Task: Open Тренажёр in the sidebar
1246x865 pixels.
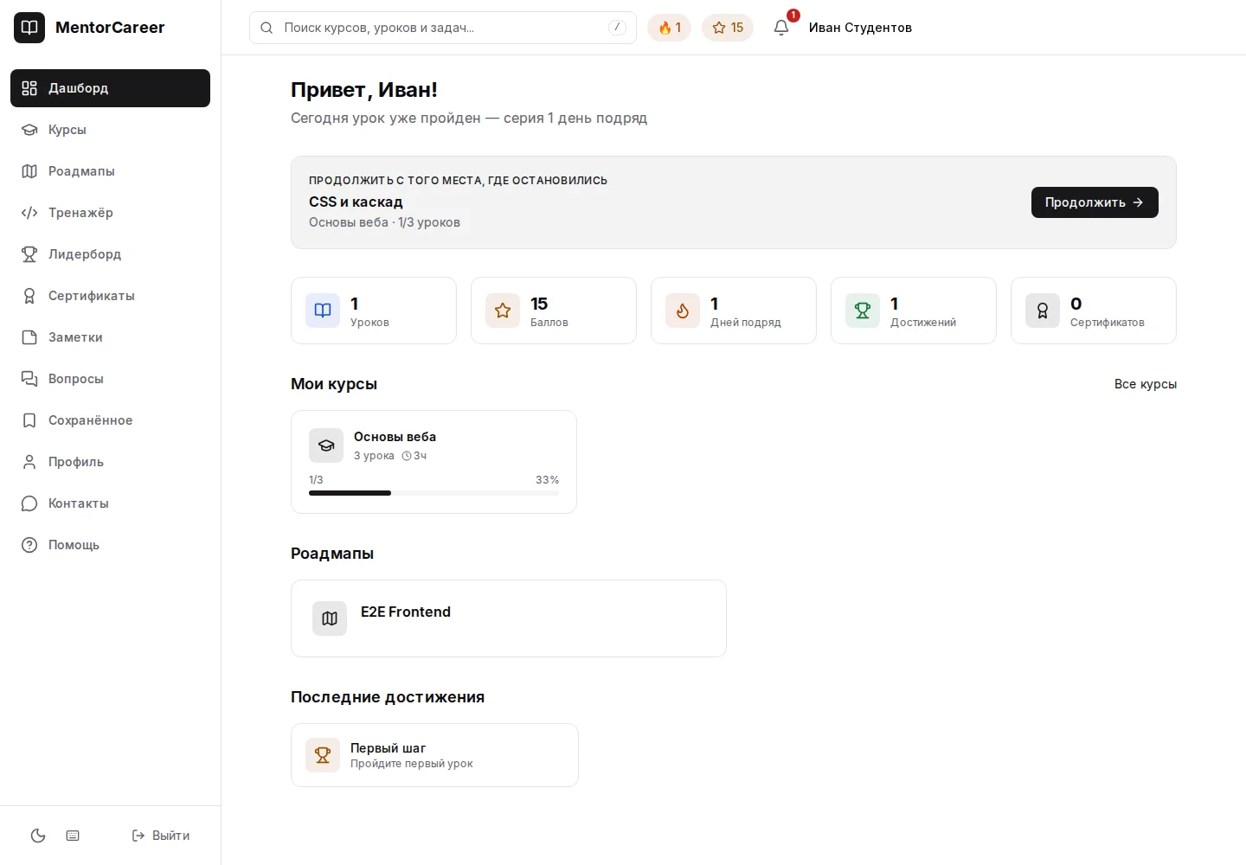Action: click(110, 213)
